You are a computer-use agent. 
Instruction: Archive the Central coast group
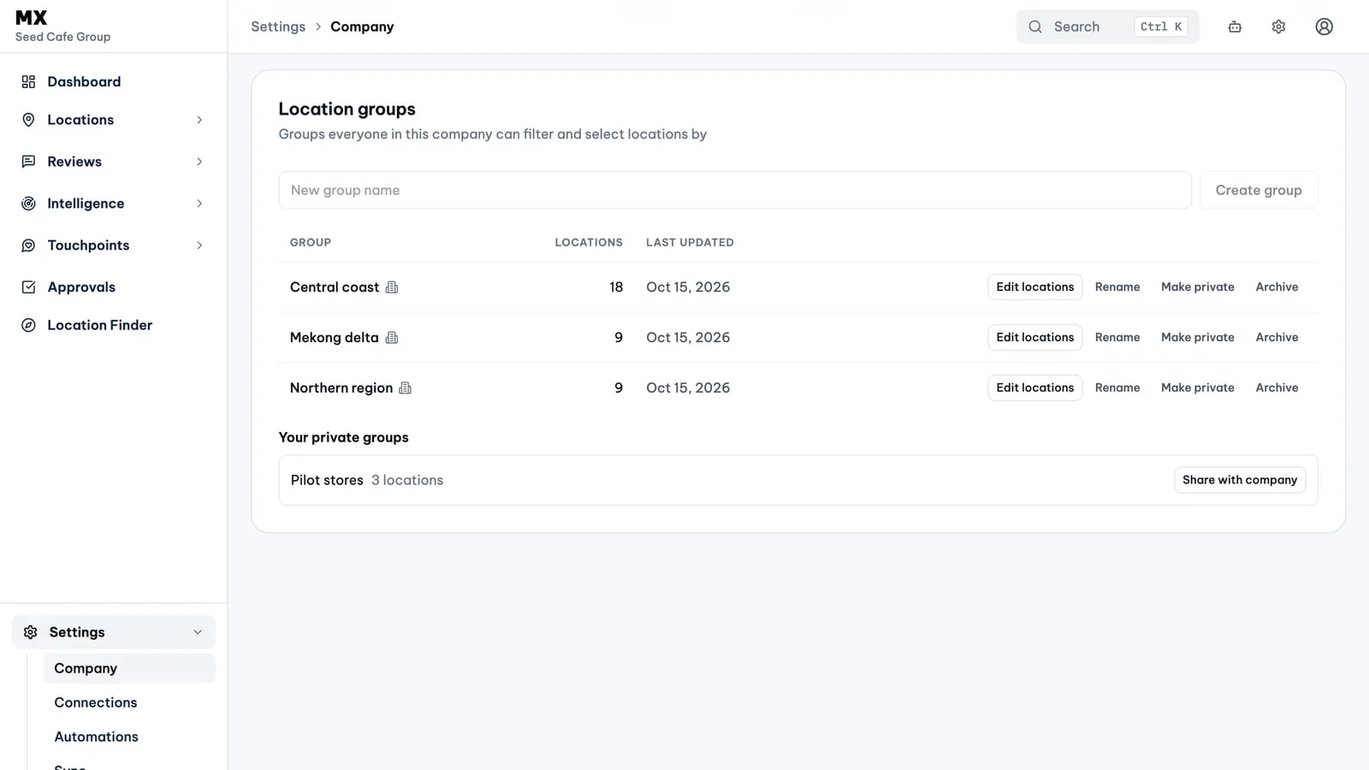(1277, 287)
